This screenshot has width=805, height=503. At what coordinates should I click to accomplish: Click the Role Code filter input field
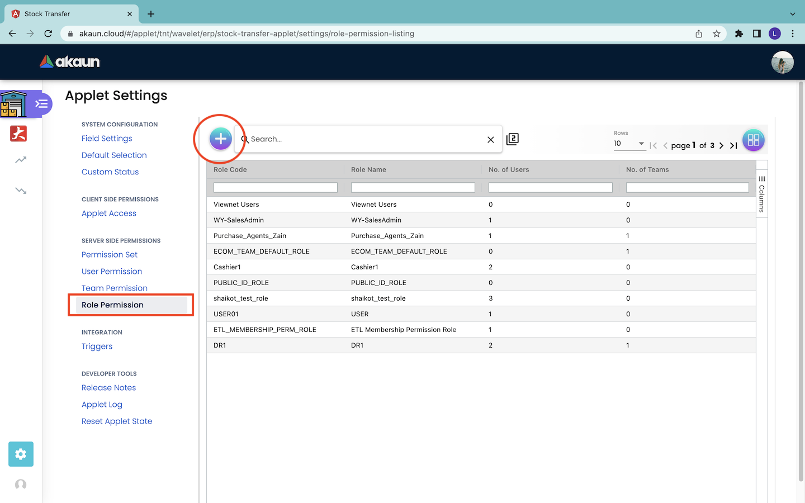tap(275, 188)
